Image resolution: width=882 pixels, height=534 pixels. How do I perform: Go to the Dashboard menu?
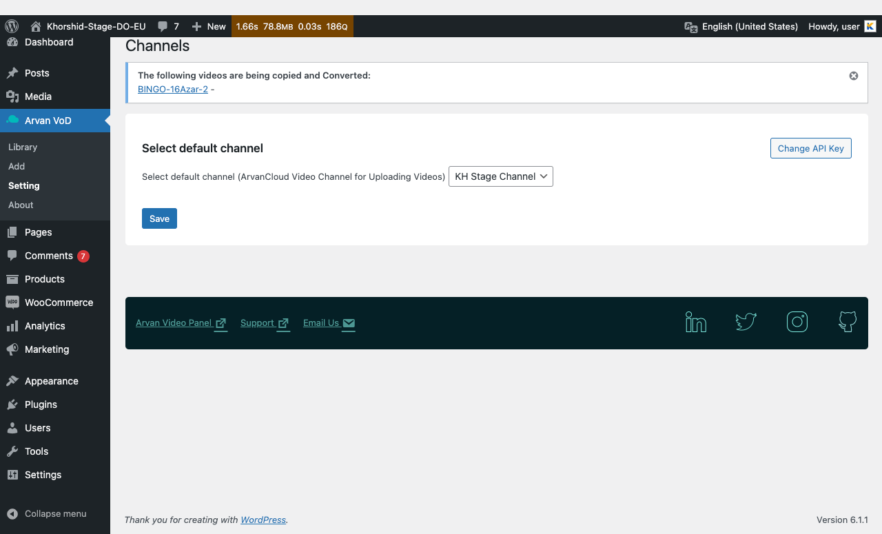coord(55,43)
